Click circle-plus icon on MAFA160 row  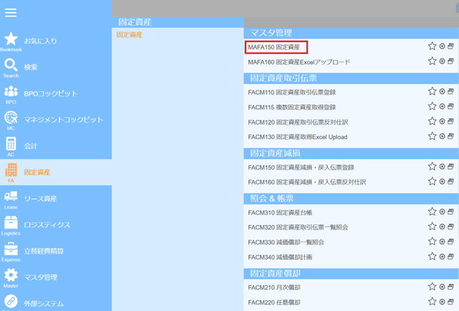pos(442,61)
